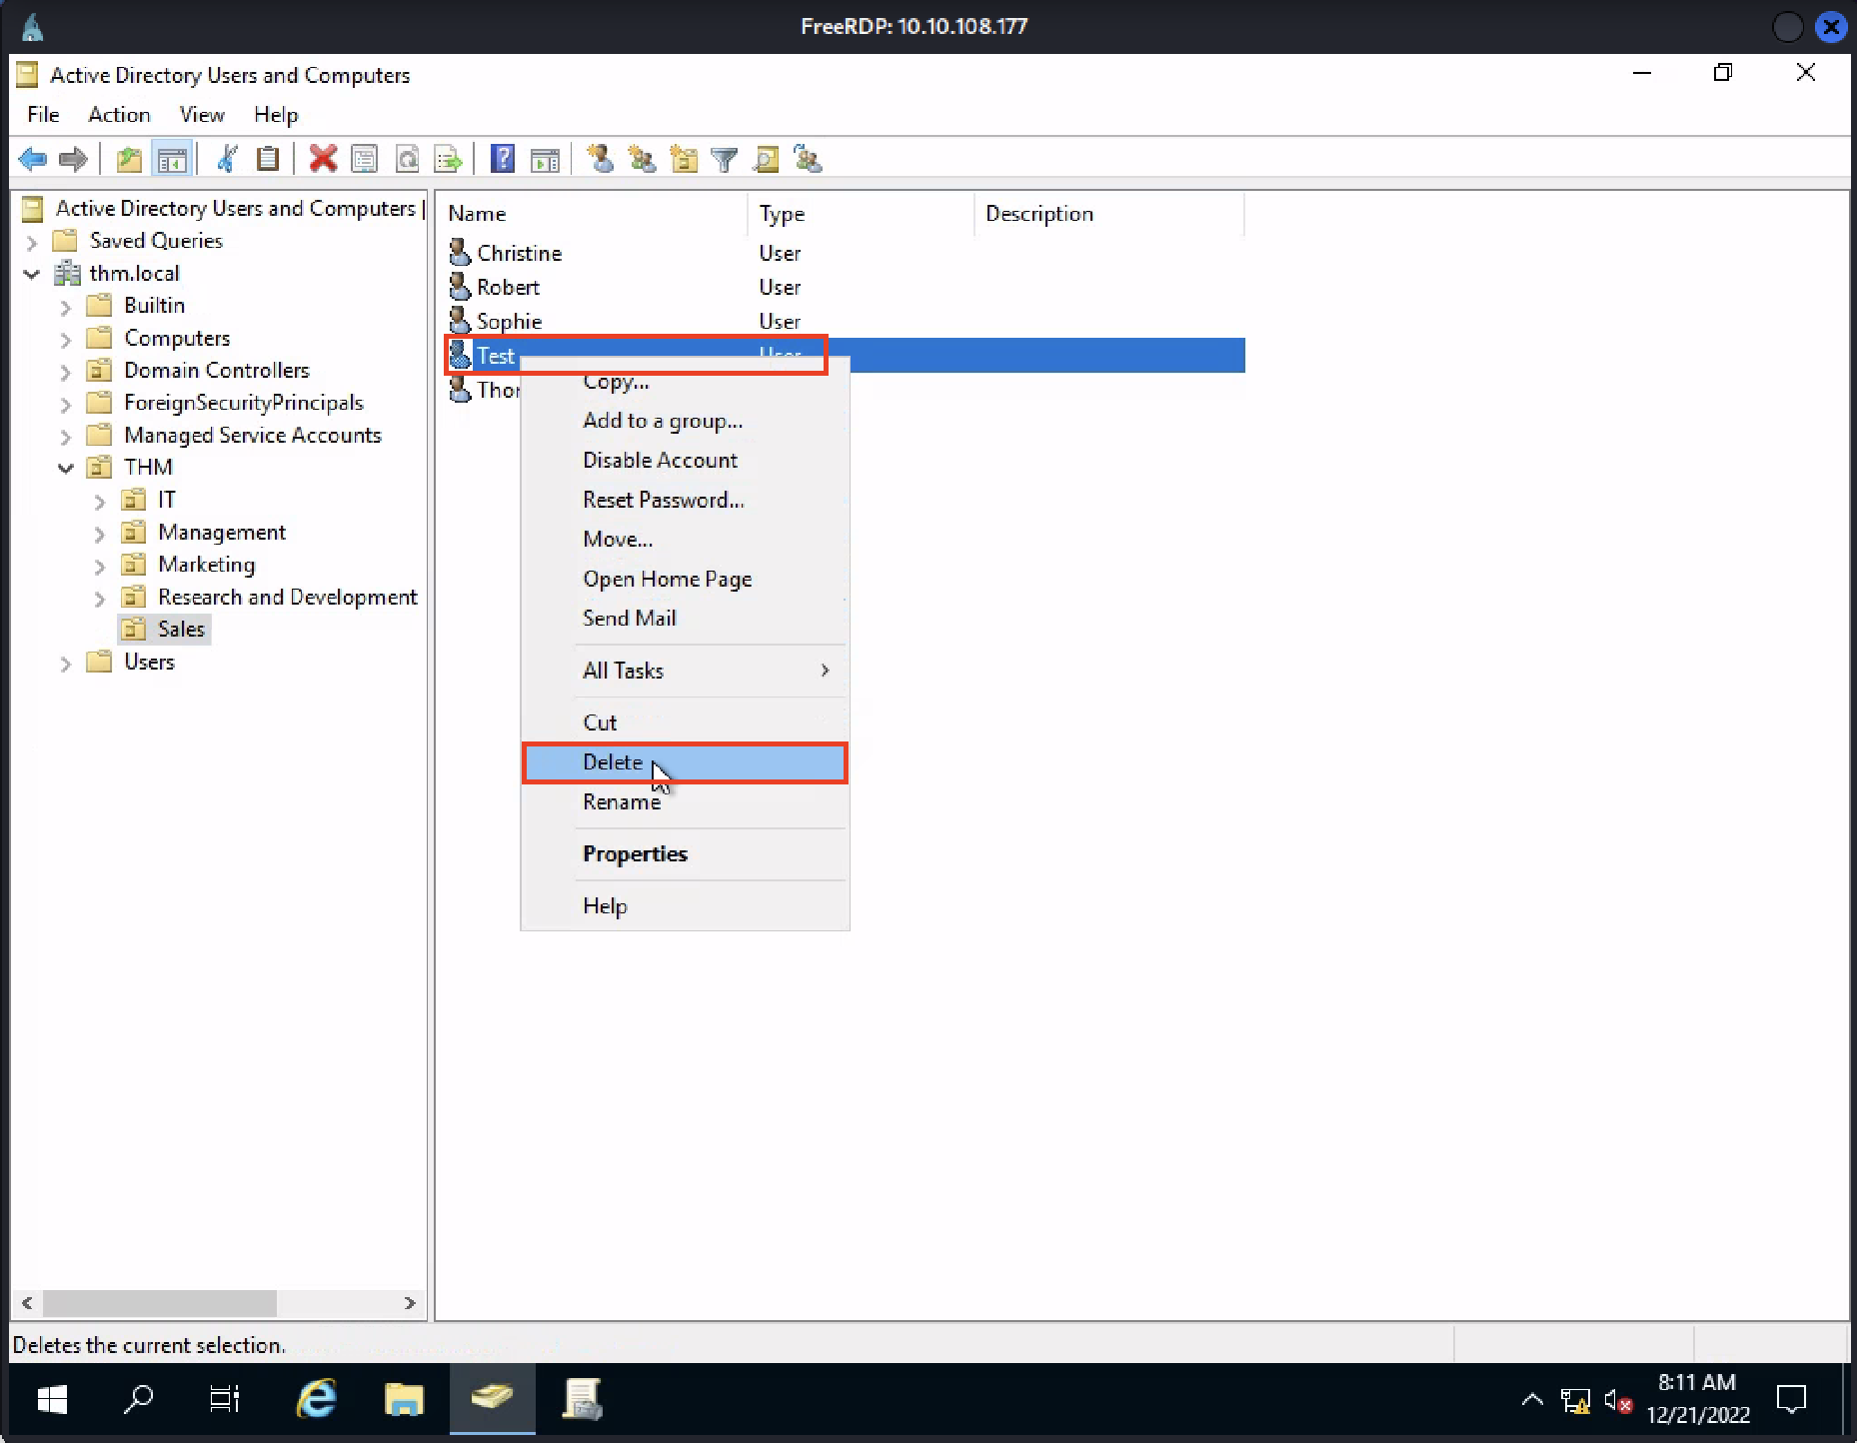
Task: Expand the Computers container
Action: pos(66,340)
